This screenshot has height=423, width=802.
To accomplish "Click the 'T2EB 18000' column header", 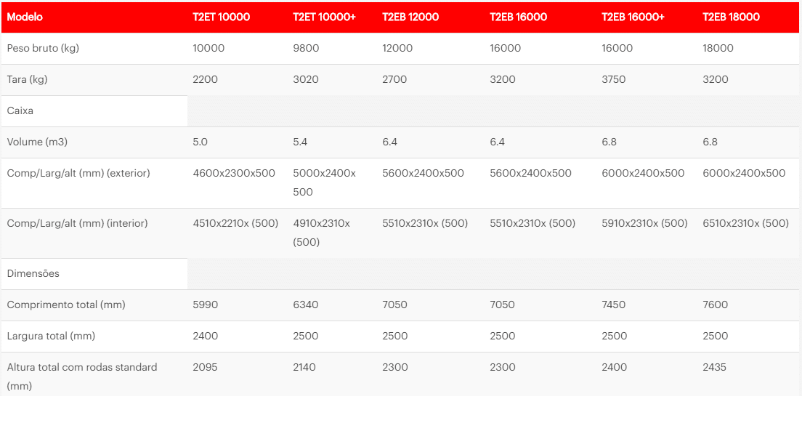I will pos(731,17).
